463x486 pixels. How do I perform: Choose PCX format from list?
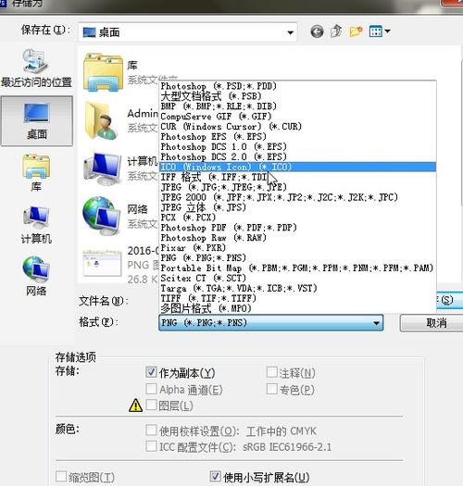(x=298, y=218)
